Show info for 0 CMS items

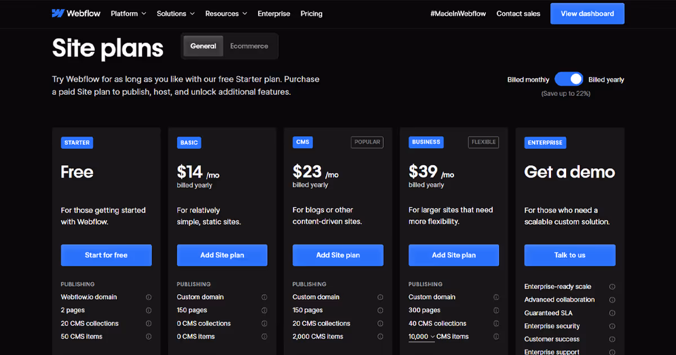tap(264, 336)
